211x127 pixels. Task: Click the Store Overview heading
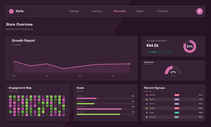coord(19,24)
